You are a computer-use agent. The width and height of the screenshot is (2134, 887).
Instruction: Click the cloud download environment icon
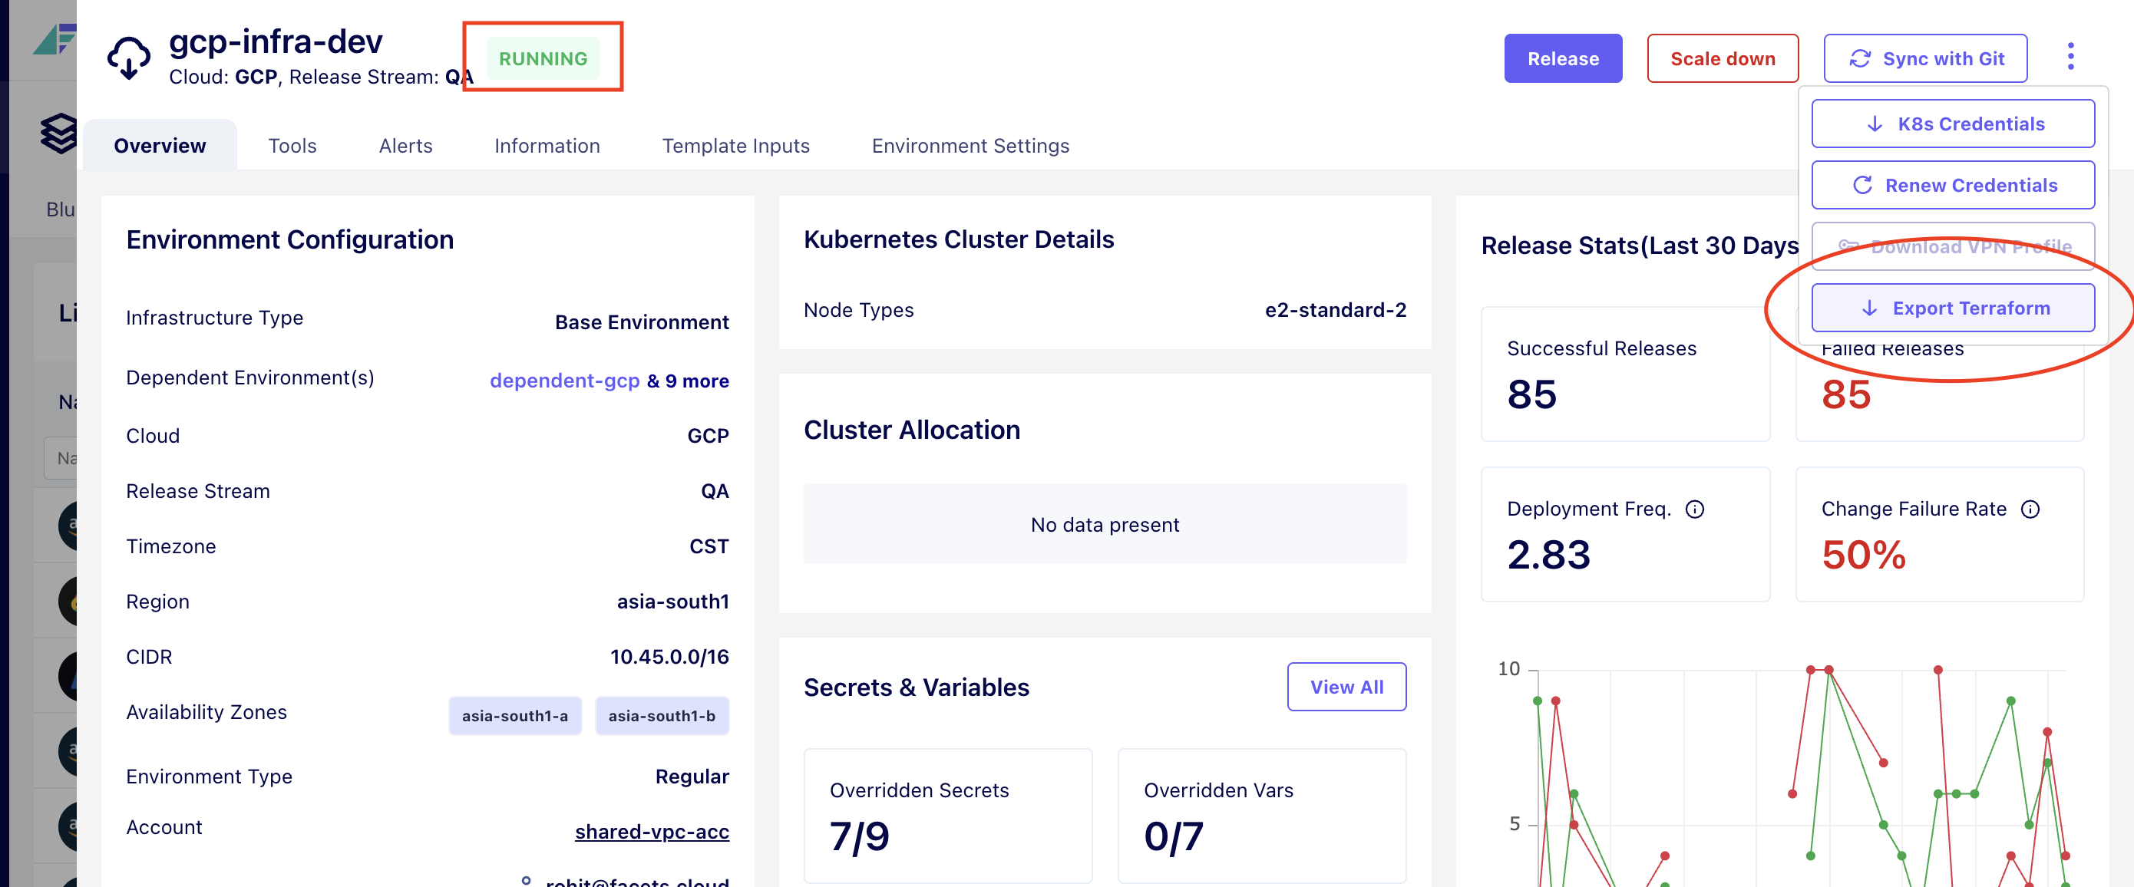[x=128, y=57]
